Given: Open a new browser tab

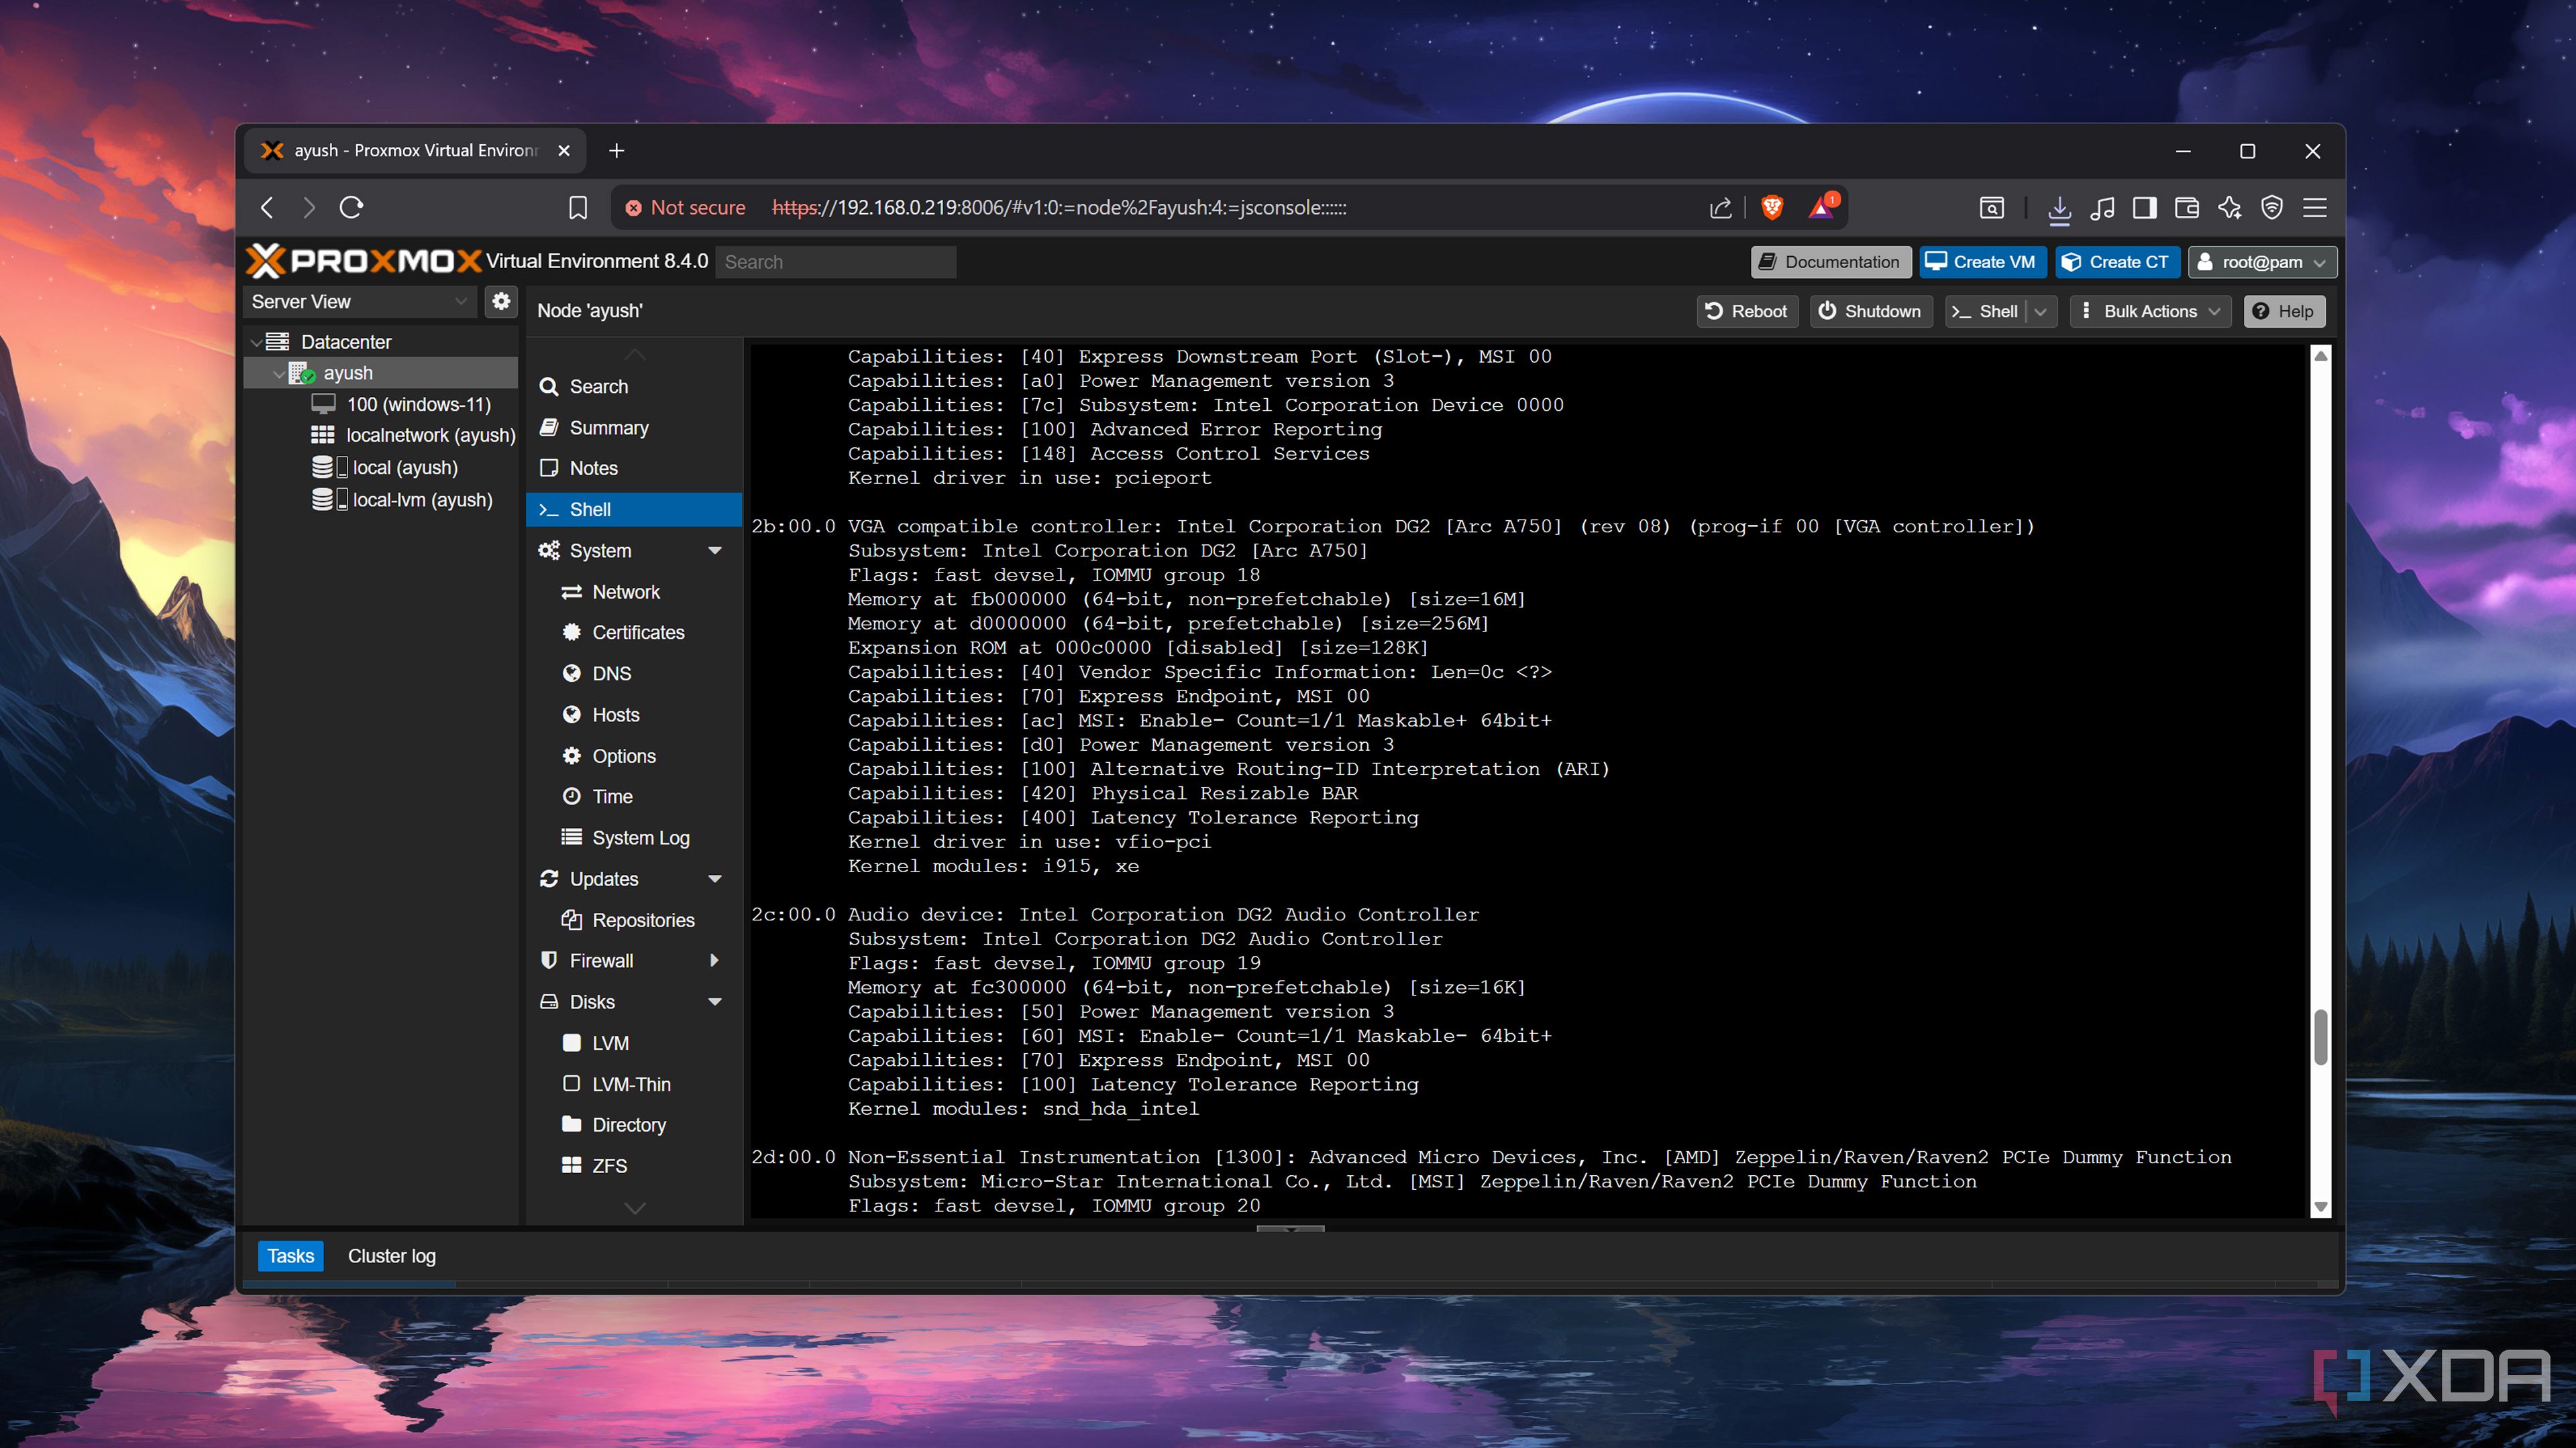Looking at the screenshot, I should 617,150.
